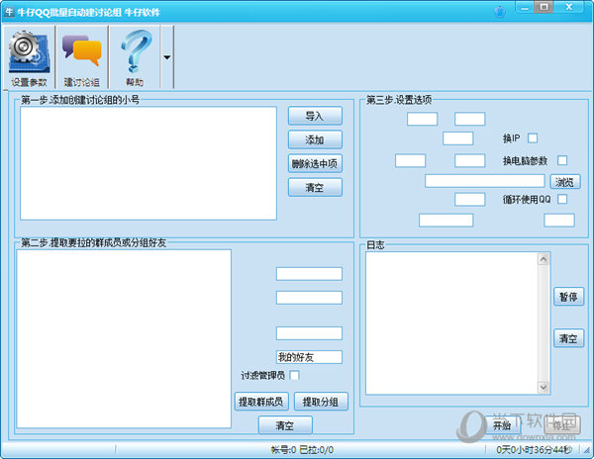Expand the toolbar overflow dropdown arrow
Viewport: 594px width, 459px height.
[166, 57]
